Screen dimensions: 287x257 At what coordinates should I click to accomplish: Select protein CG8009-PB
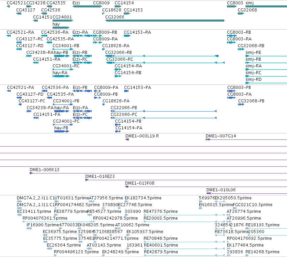tap(97, 98)
